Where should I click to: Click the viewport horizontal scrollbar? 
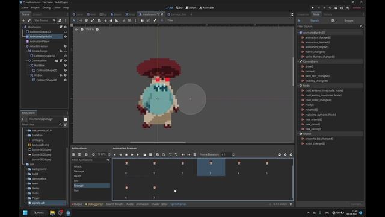click(x=158, y=142)
